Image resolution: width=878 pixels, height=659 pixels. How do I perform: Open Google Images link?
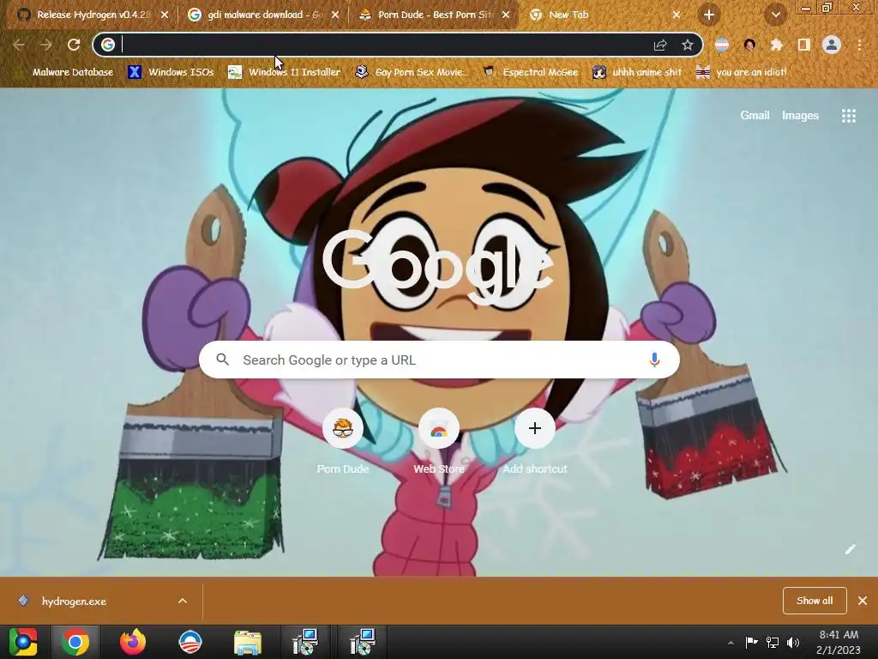(800, 116)
